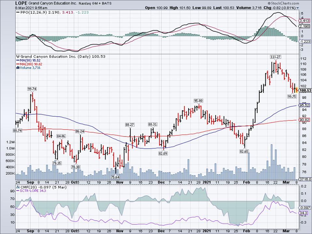This screenshot has width=312, height=234.
Task: Click the MA(50) 95.52 legend entry
Action: [28, 60]
